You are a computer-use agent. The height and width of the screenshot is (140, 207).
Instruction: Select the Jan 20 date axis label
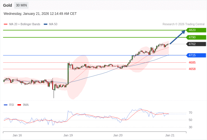118,135
